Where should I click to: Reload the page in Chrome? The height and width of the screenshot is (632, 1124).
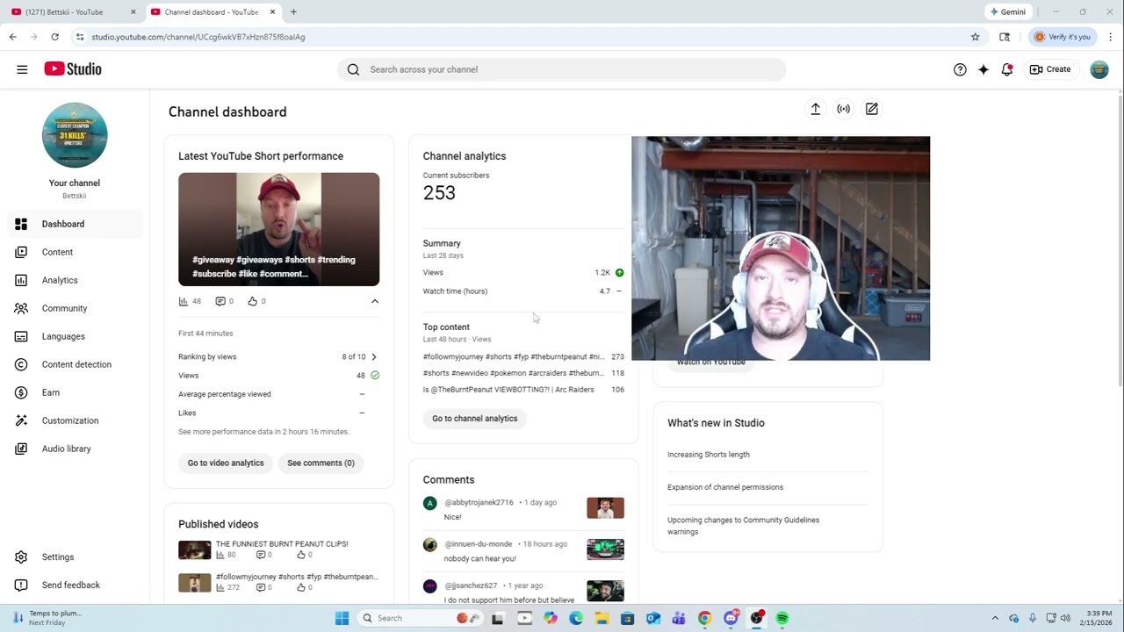[54, 37]
